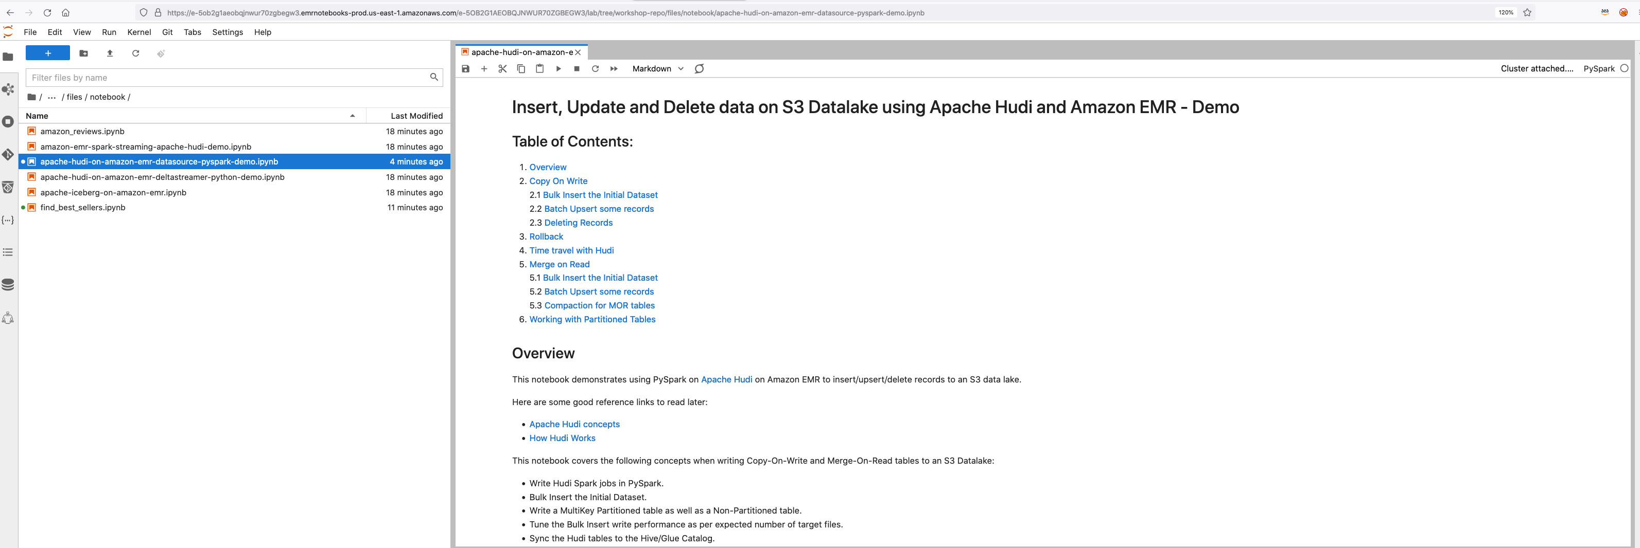Open the Settings menu
Viewport: 1640px width, 548px height.
click(x=228, y=32)
